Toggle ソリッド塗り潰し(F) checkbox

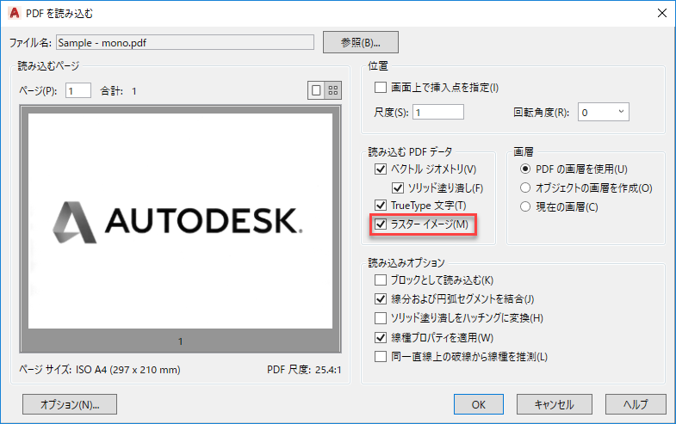398,188
